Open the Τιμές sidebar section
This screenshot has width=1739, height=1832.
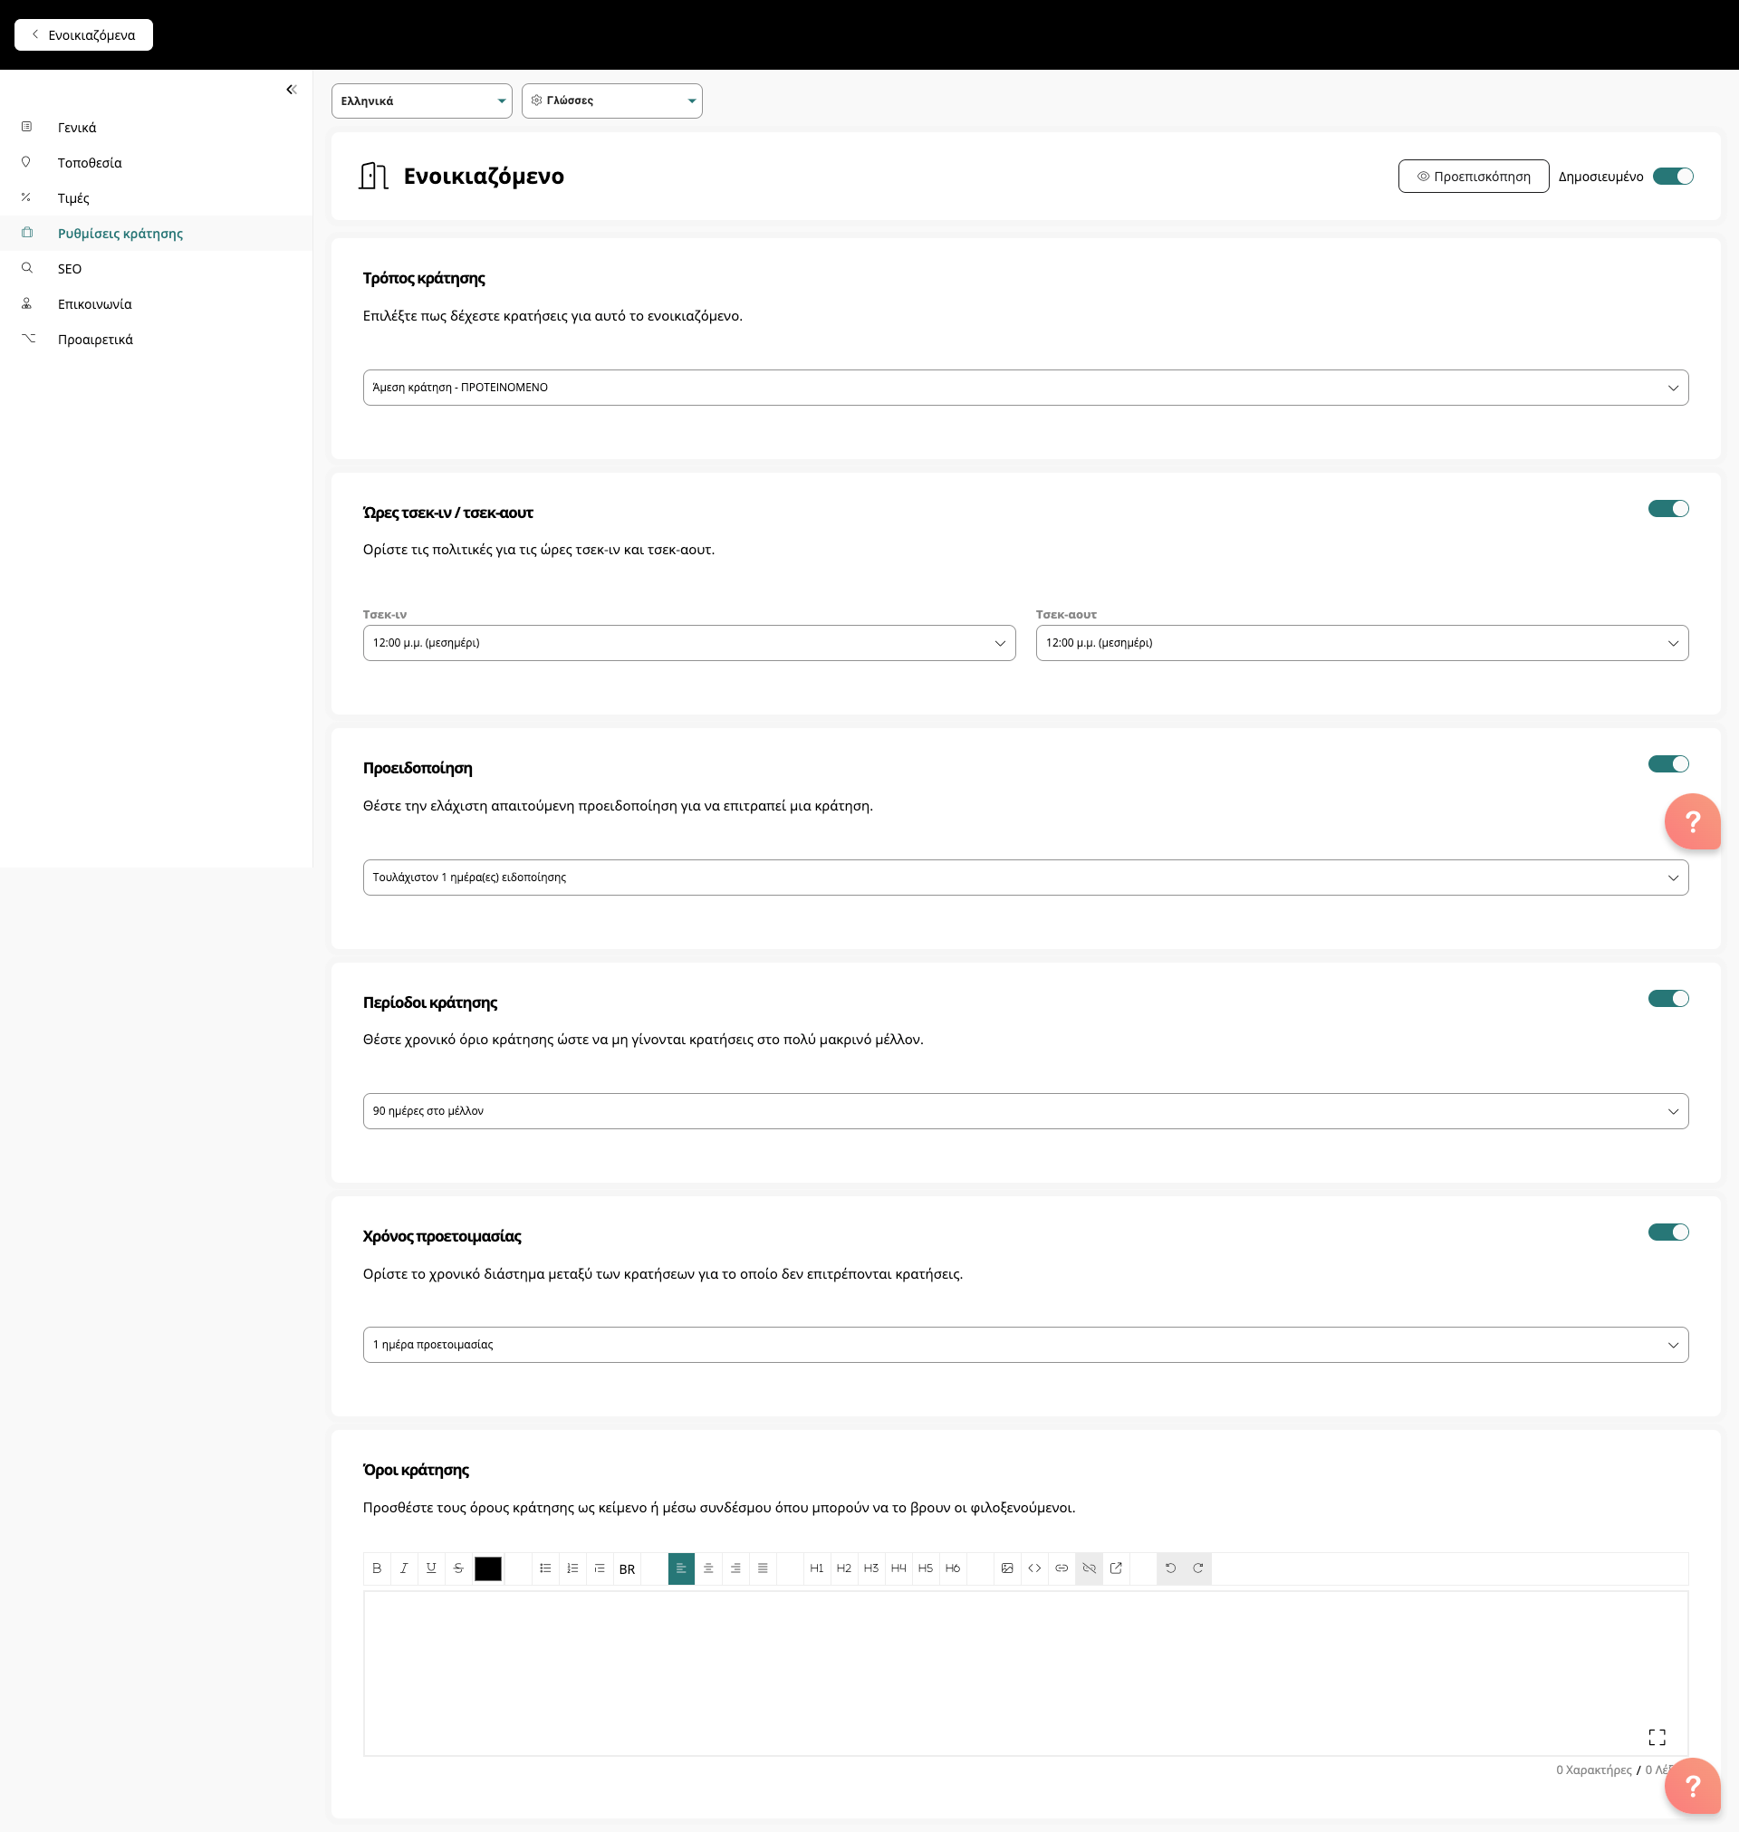tap(73, 198)
